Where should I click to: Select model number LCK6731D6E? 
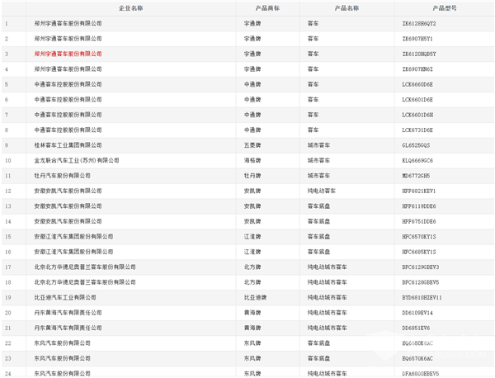pyautogui.click(x=417, y=130)
